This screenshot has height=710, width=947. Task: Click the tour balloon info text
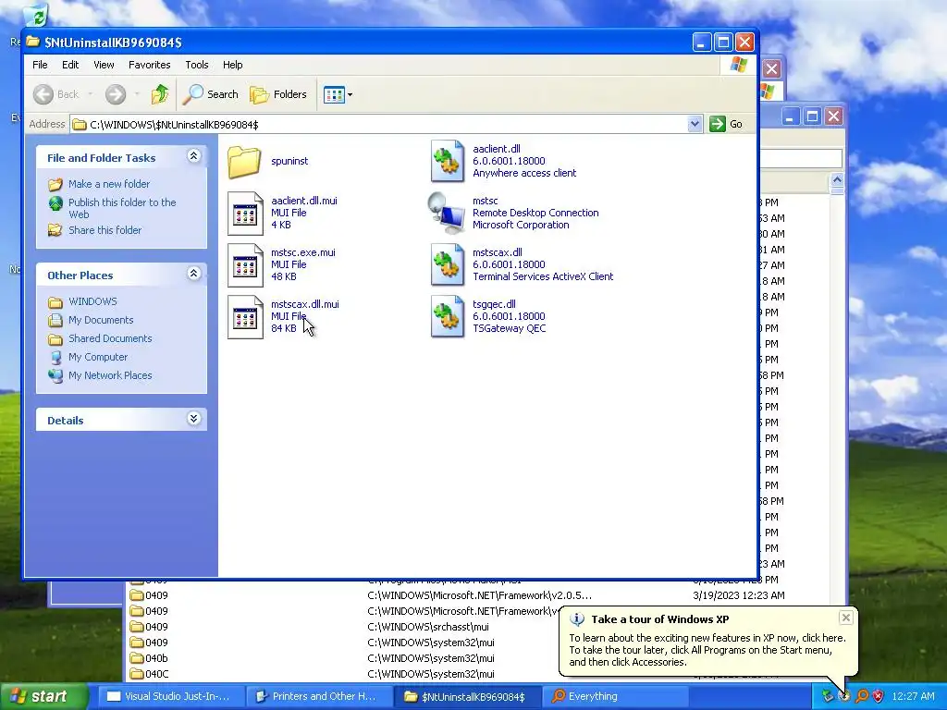point(707,650)
